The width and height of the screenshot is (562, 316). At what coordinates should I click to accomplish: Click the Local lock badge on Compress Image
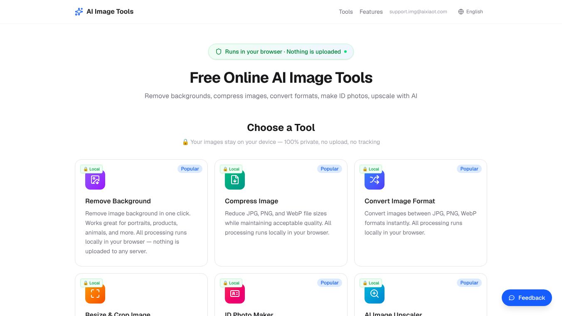point(231,169)
